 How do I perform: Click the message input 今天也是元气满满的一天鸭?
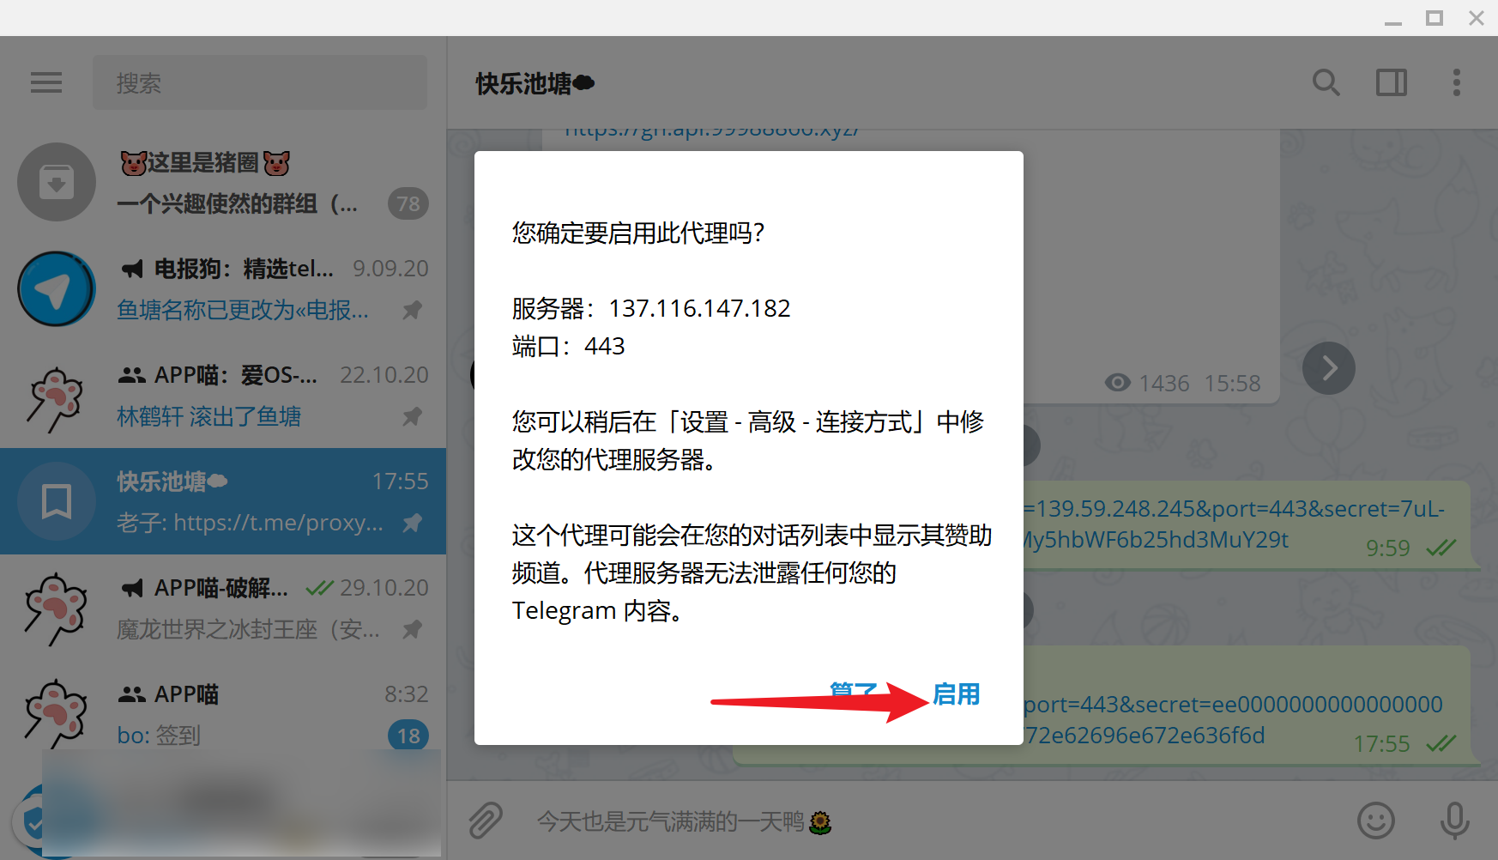[684, 822]
